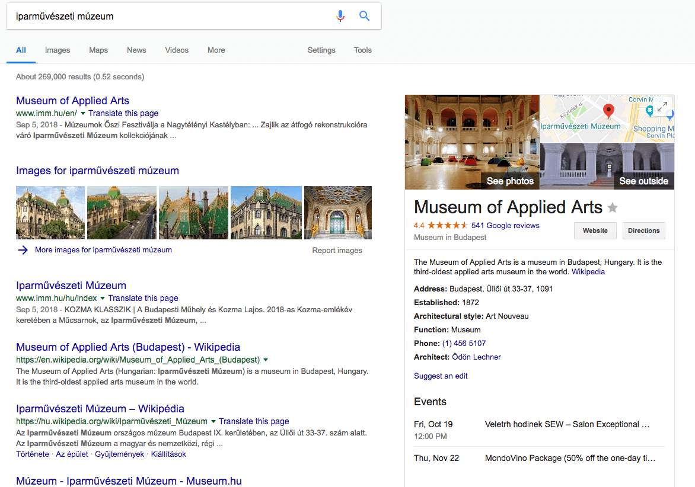Screen dimensions: 695x487
Task: Open the Az épület sitelink
Action: pos(72,454)
